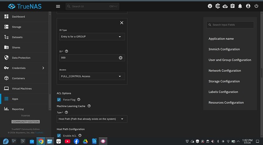Clear the ID field value 999
263x145 pixels.
[120, 58]
